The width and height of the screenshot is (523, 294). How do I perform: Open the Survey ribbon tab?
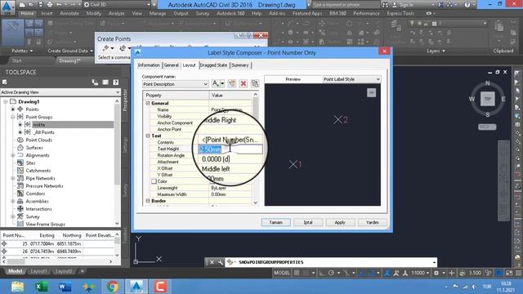[x=203, y=13]
